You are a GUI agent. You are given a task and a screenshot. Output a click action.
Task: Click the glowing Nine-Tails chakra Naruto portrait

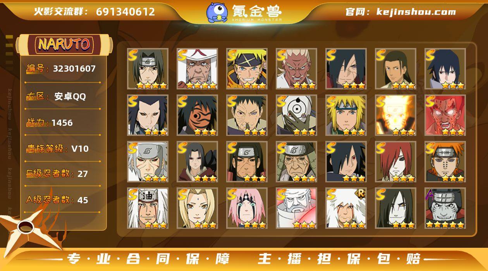point(395,115)
